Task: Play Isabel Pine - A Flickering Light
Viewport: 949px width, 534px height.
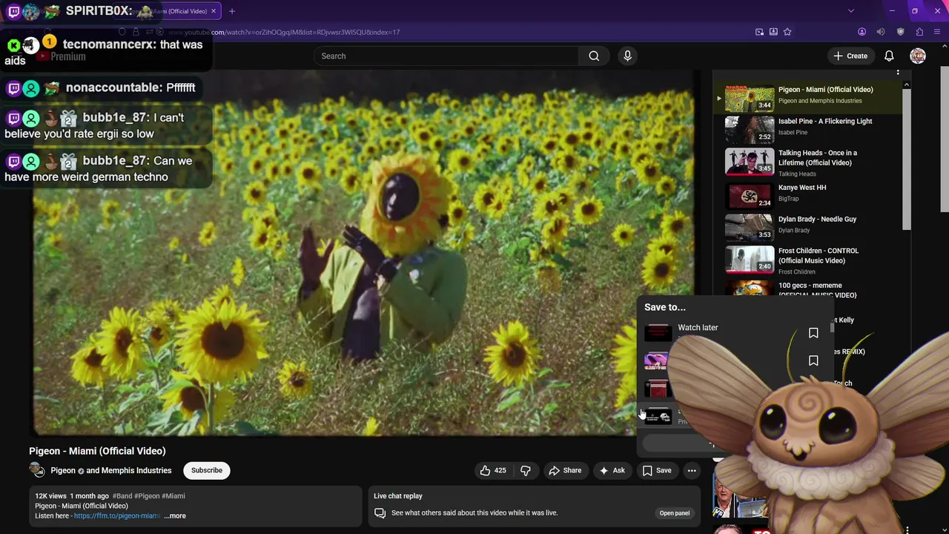Action: click(808, 128)
